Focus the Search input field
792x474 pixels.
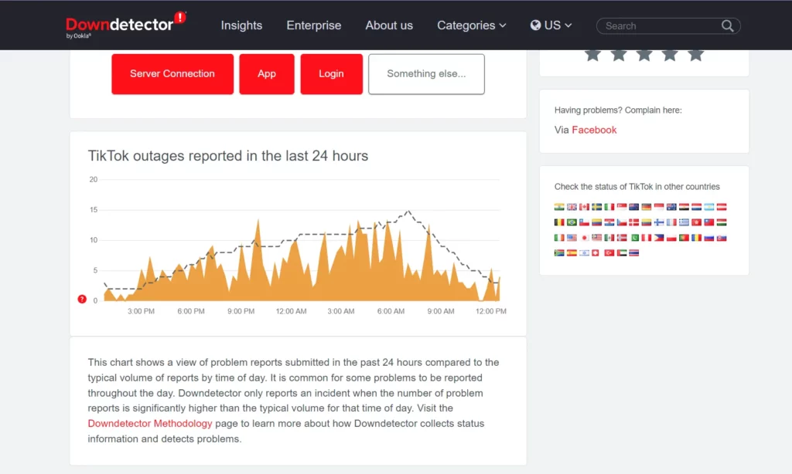pos(662,25)
